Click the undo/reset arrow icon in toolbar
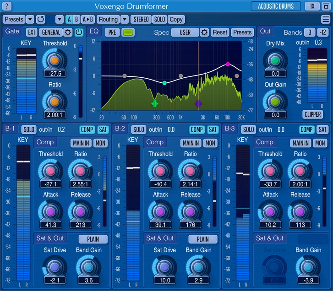333x291 pixels. 41,19
